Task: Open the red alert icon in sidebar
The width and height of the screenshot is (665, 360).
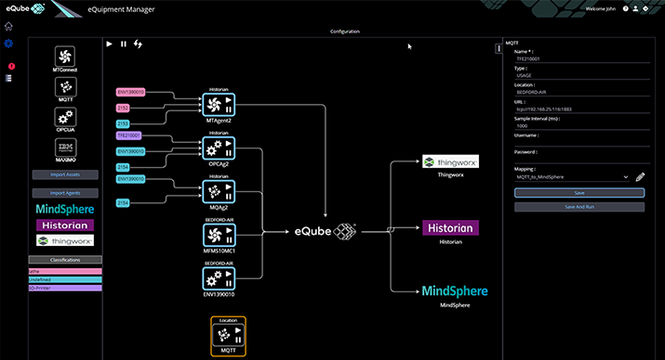Action: pyautogui.click(x=11, y=66)
